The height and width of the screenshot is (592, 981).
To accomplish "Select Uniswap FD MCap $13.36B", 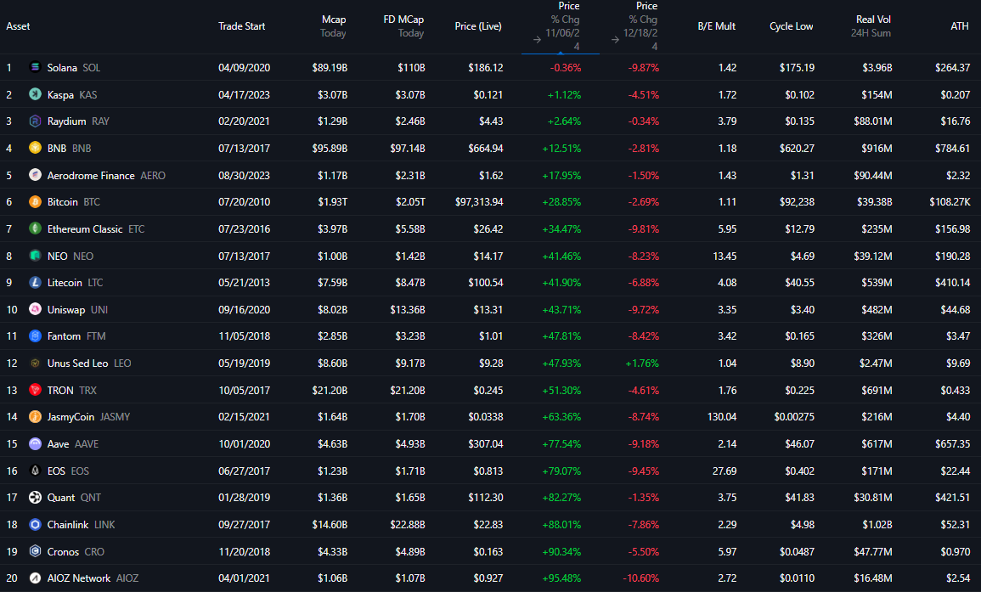I will (x=408, y=310).
